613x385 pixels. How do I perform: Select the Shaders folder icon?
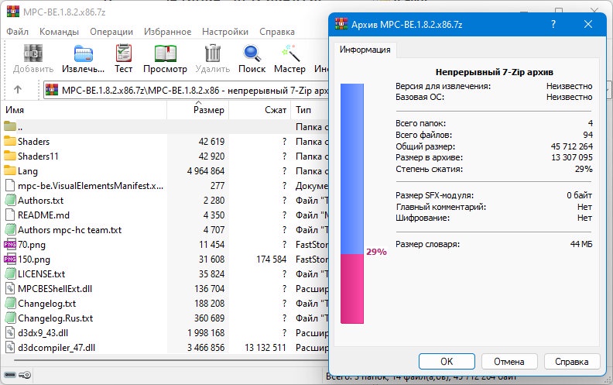[10, 141]
